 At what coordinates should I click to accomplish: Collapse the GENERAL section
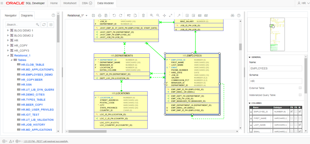(250, 57)
